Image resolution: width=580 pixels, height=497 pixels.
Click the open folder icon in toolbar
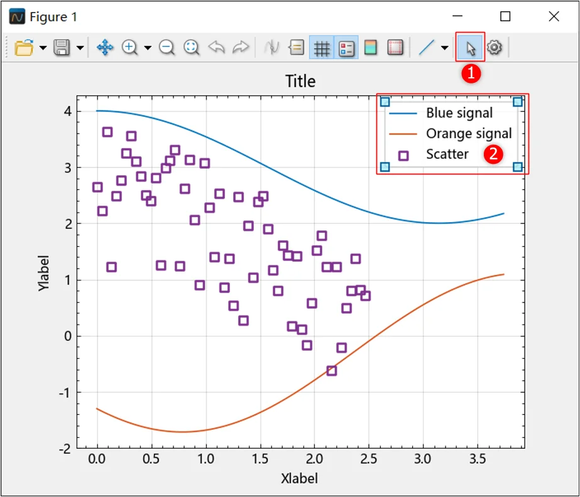[x=24, y=48]
